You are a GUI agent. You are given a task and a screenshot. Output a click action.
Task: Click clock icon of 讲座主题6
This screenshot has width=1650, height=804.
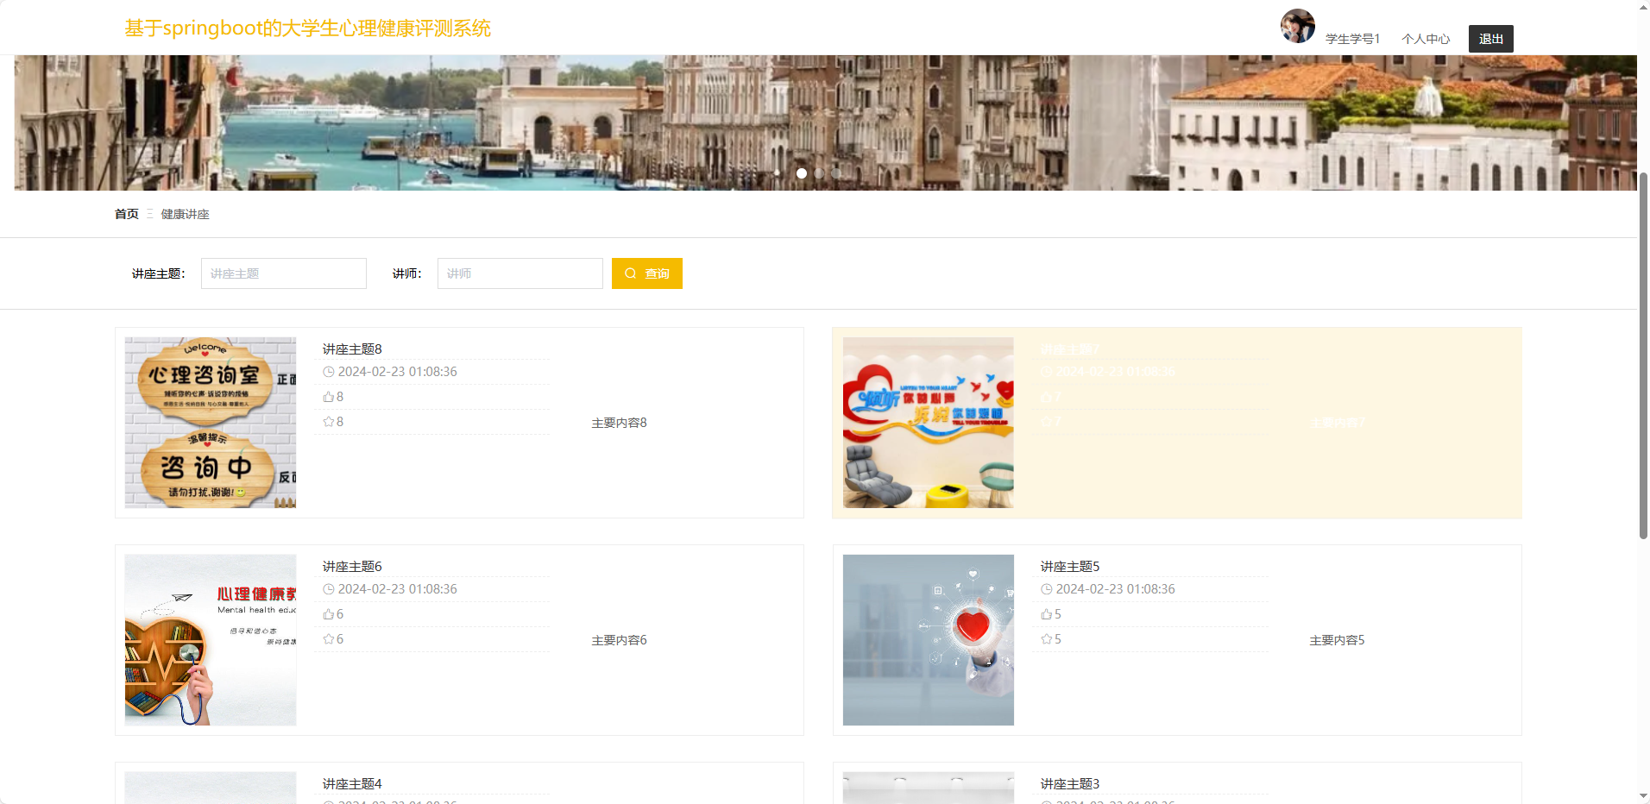click(328, 589)
